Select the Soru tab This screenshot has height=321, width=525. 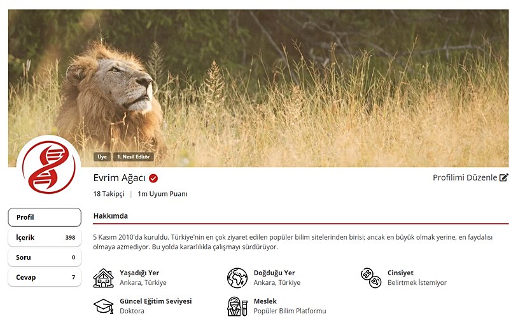point(45,257)
